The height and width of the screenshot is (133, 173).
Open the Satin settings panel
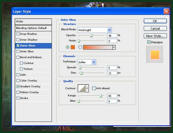23,75
